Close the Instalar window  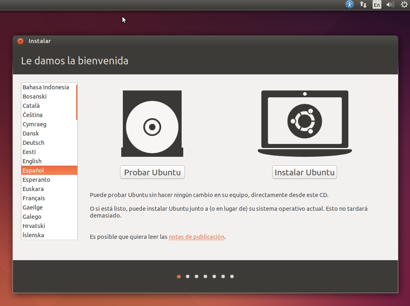(x=20, y=41)
